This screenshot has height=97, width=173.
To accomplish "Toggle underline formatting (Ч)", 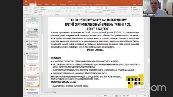I will coord(53,11).
